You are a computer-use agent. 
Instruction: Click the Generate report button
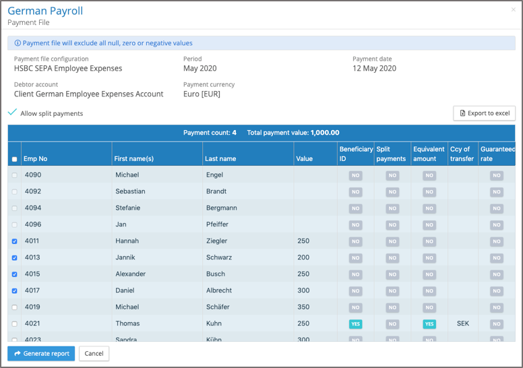point(41,353)
